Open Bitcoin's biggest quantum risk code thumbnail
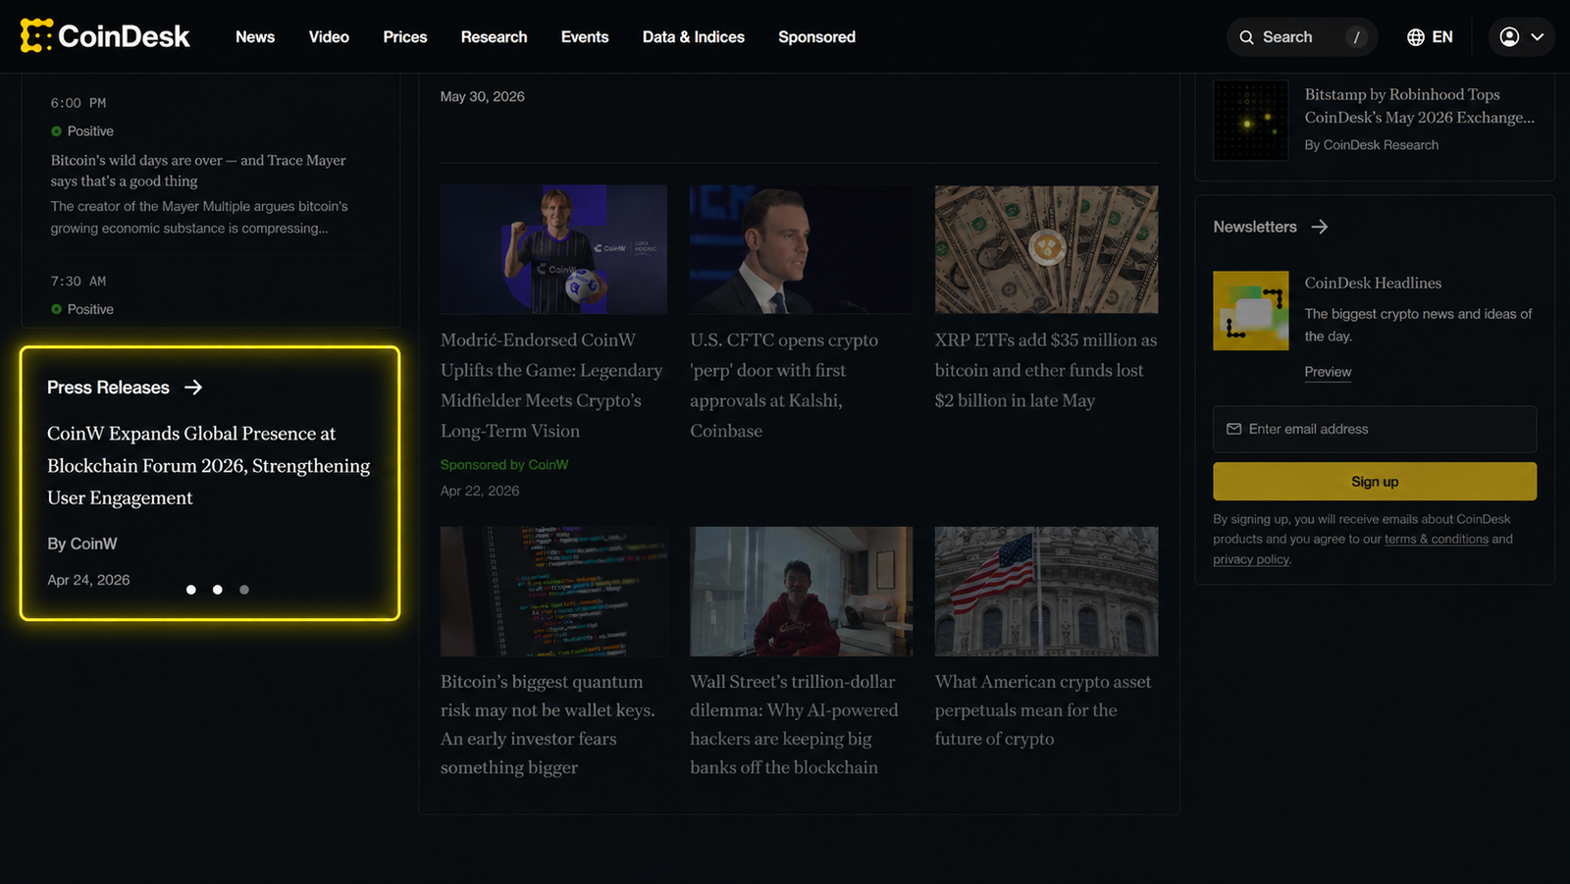Viewport: 1570px width, 884px height. [553, 592]
